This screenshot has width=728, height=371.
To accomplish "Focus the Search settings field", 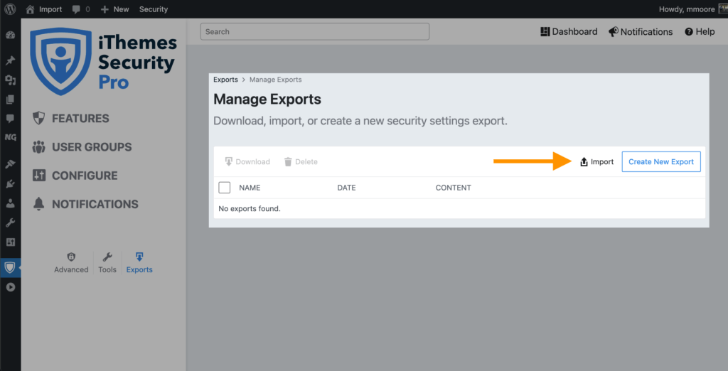I will (x=315, y=31).
